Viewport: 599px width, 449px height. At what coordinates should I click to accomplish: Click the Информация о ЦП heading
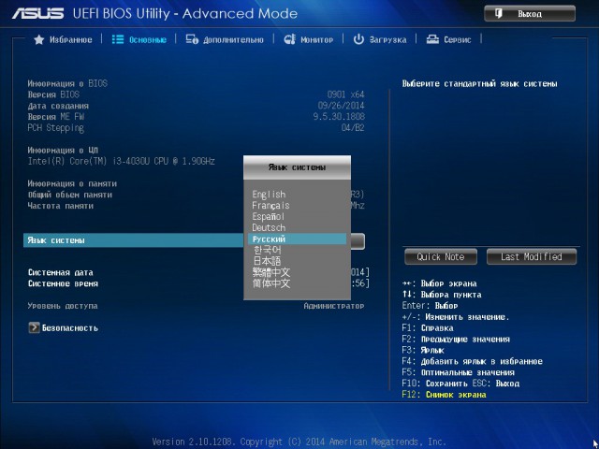pos(63,150)
